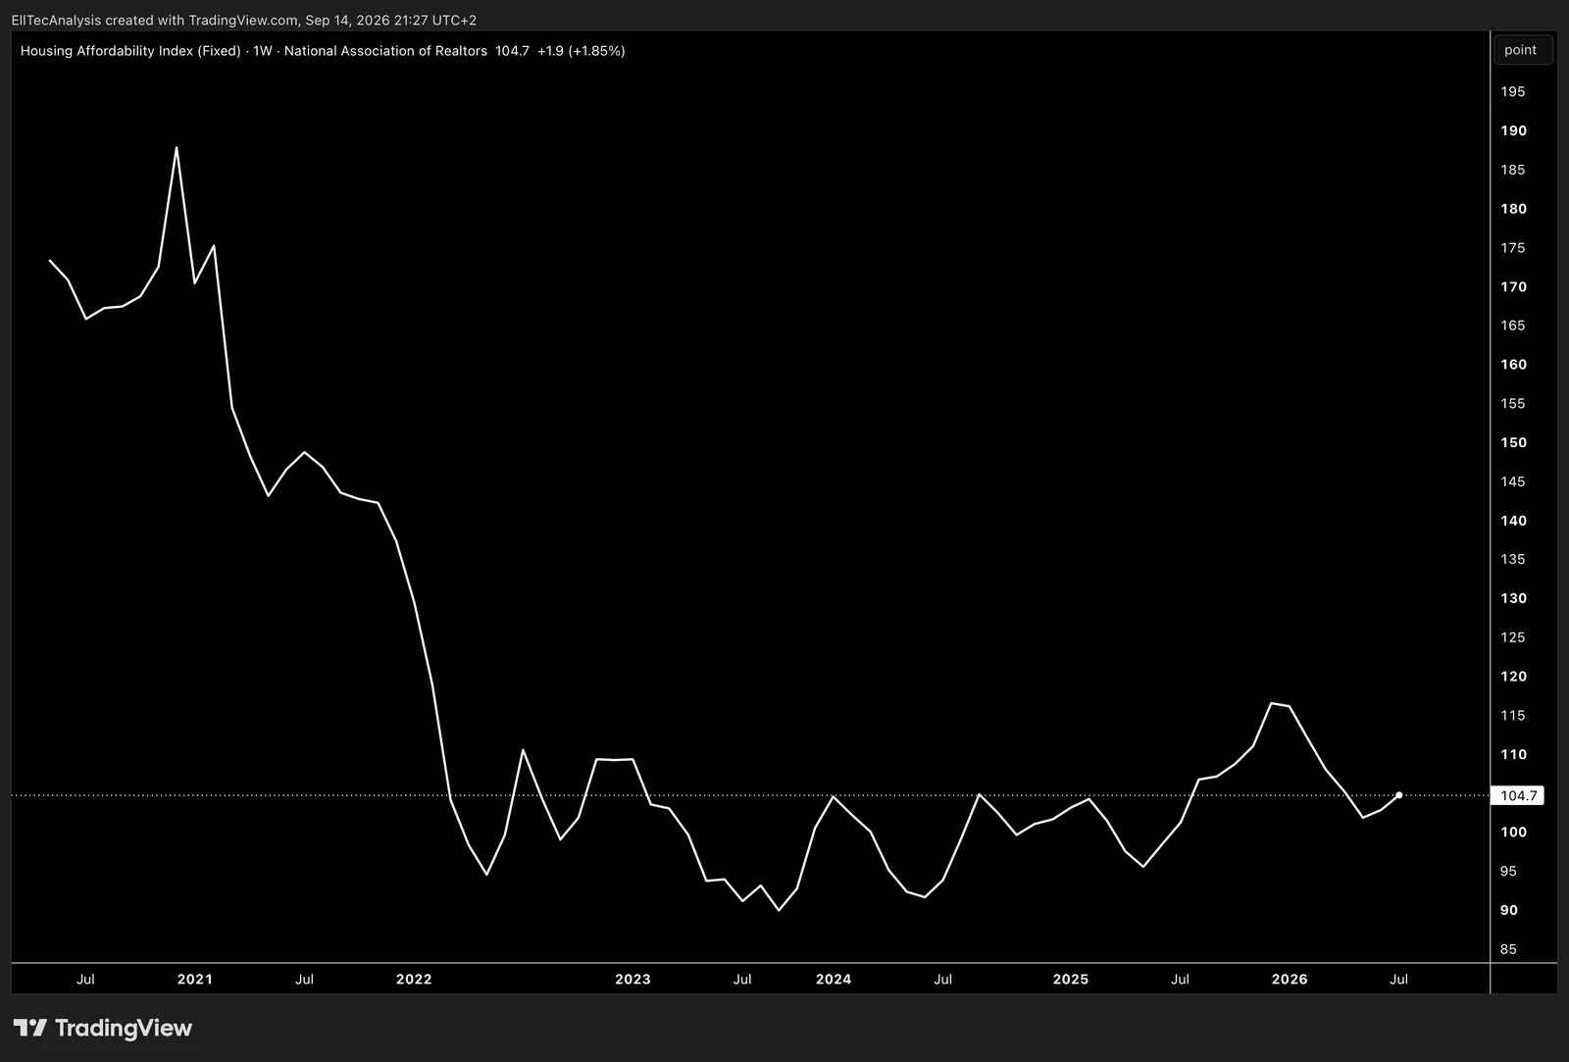Click the last data point marker
The image size is (1569, 1062).
point(1398,795)
